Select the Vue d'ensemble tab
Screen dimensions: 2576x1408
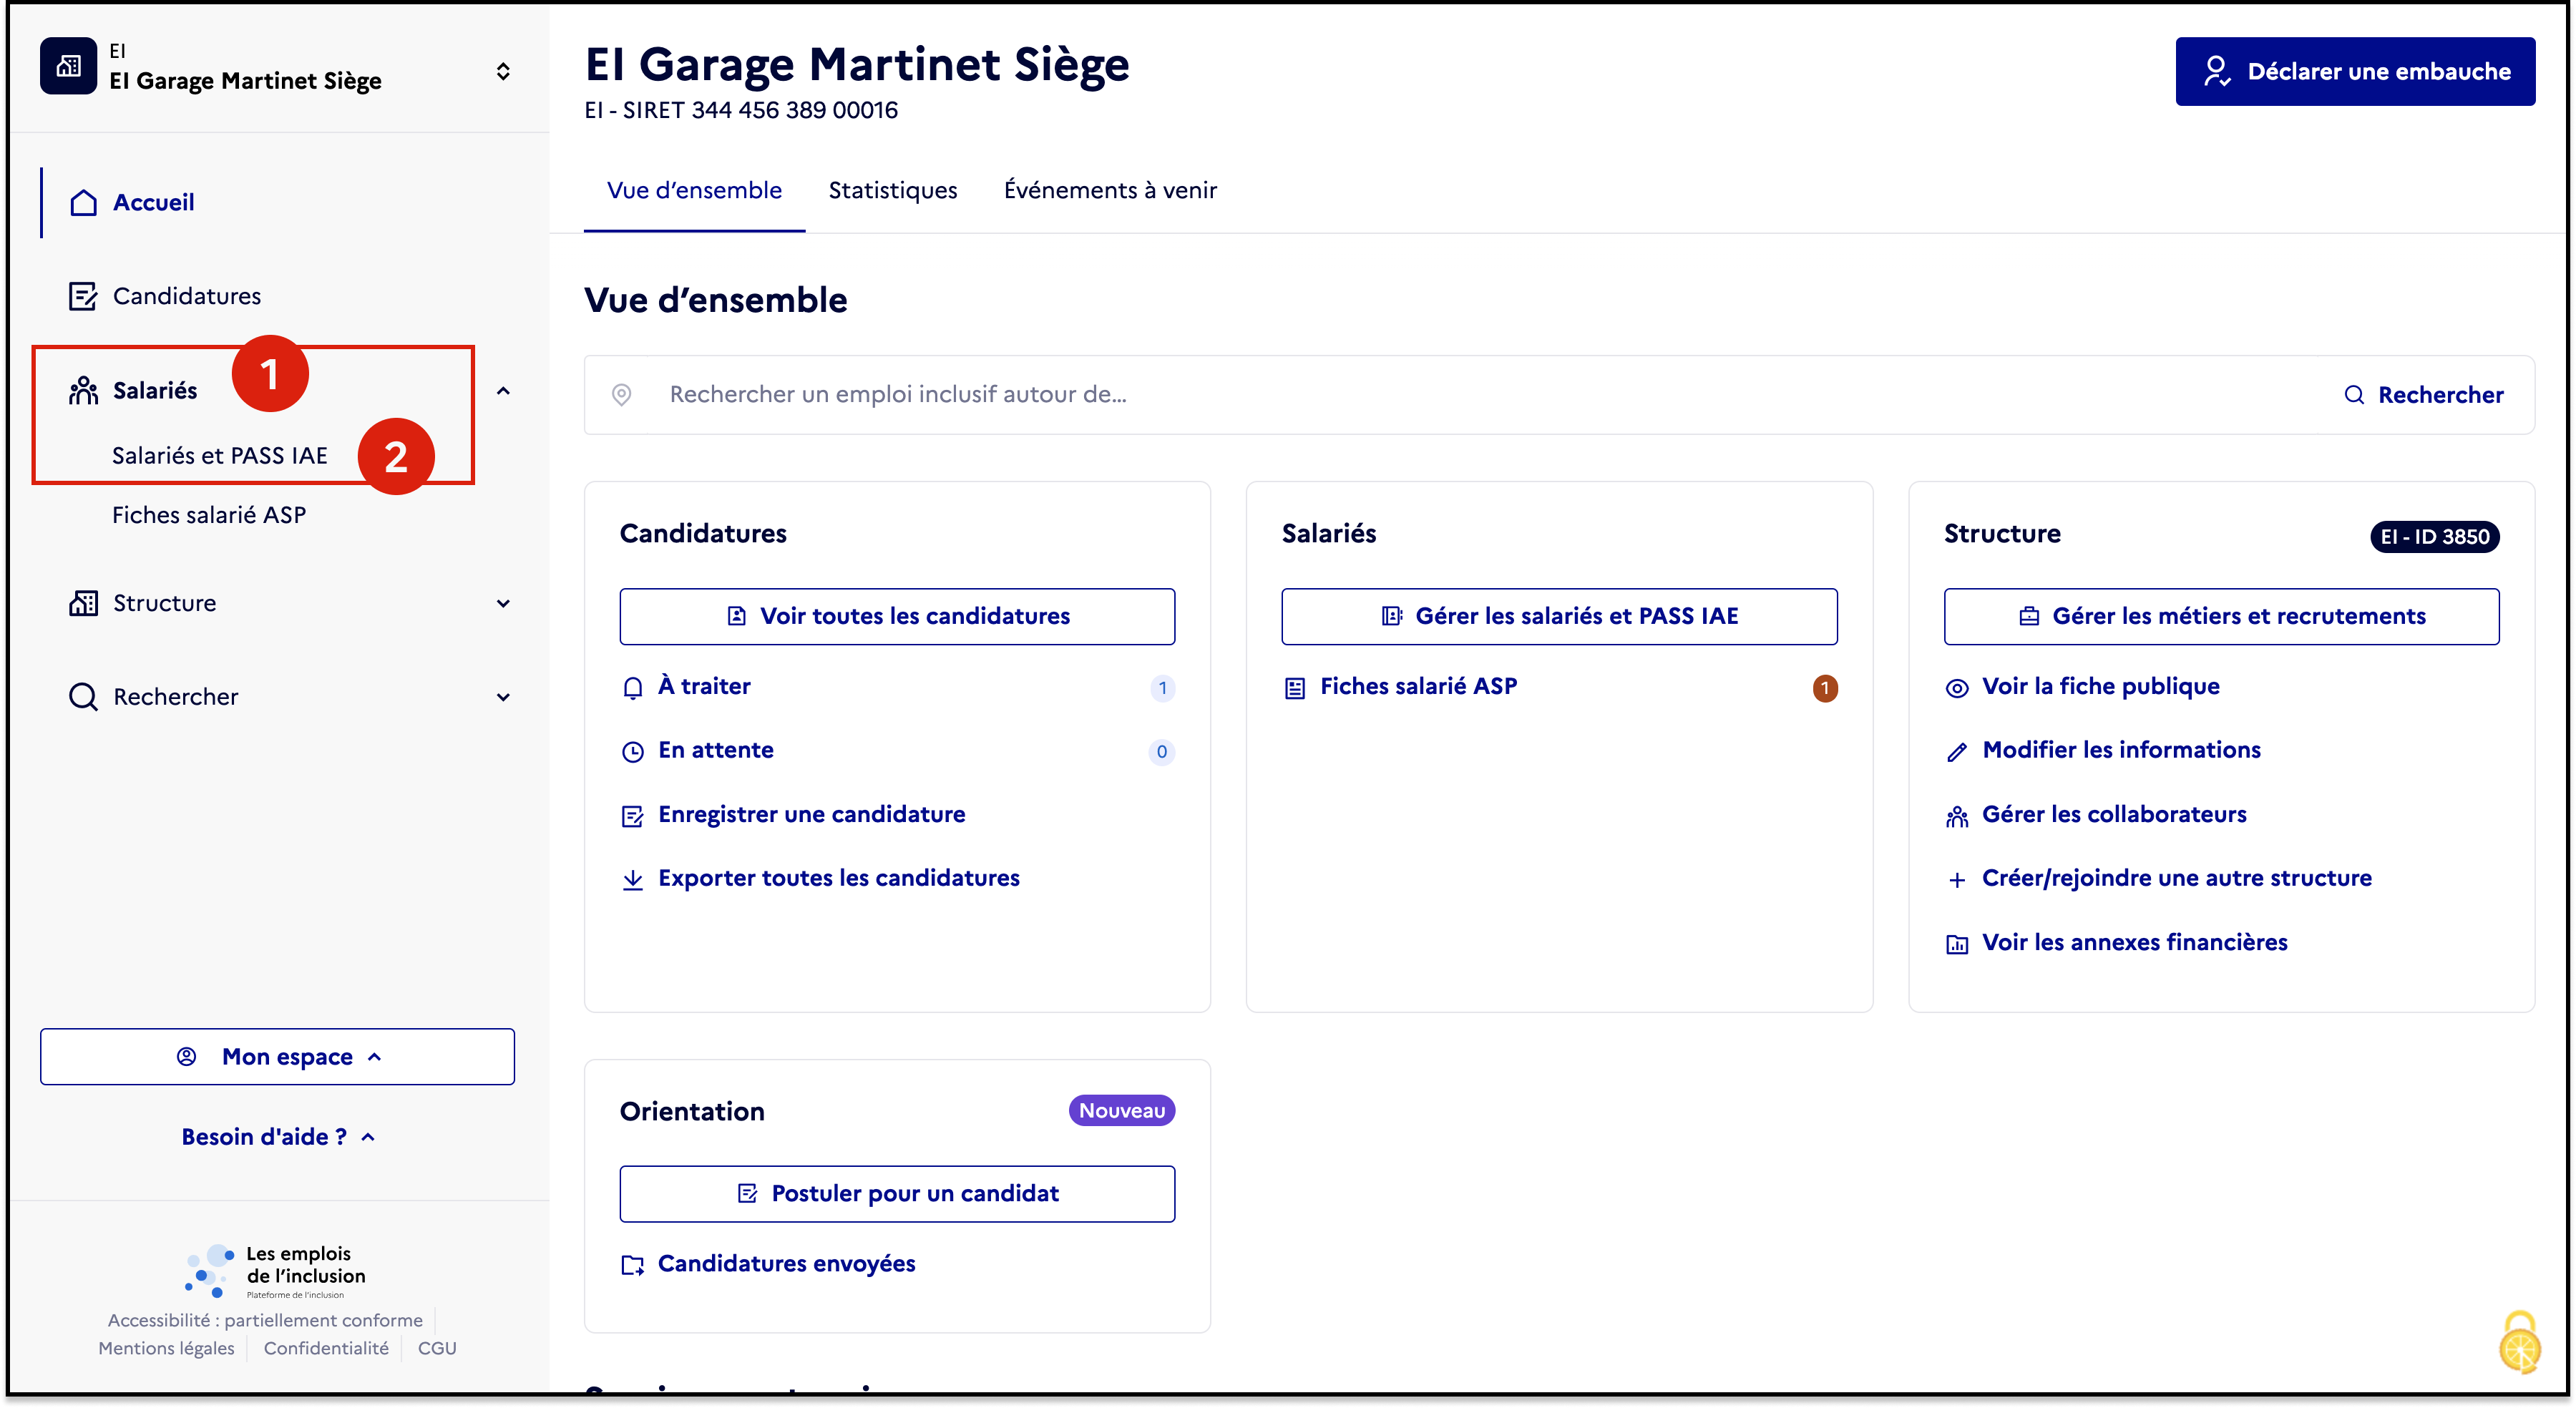[x=694, y=190]
